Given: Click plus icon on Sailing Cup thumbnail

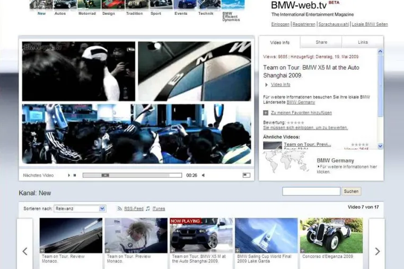Looking at the screenshot, I should (238, 250).
